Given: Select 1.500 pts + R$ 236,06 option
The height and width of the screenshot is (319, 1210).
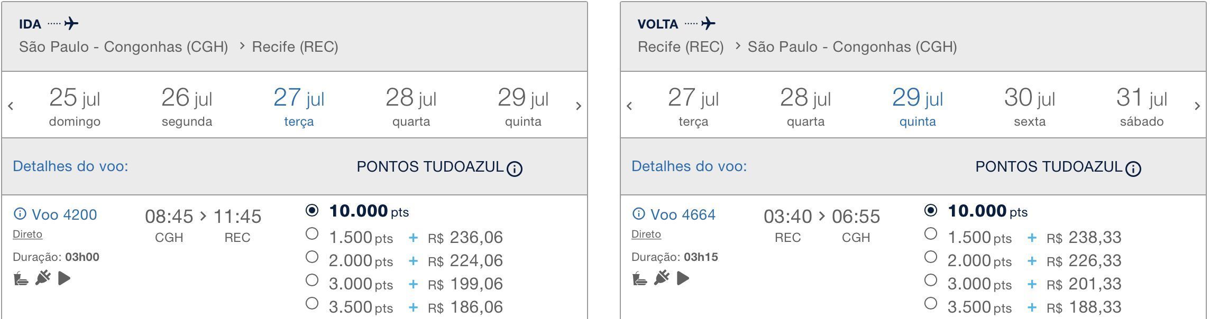Looking at the screenshot, I should click(x=312, y=233).
